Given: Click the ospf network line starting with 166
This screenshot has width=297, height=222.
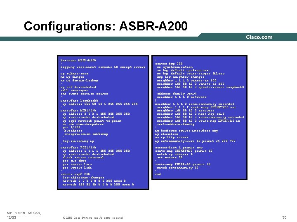Looking at the screenshot, I should (x=98, y=185).
